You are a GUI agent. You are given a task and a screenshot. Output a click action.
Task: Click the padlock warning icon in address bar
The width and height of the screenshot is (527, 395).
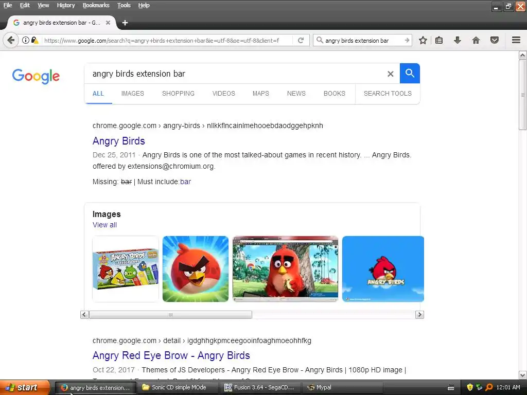point(34,40)
